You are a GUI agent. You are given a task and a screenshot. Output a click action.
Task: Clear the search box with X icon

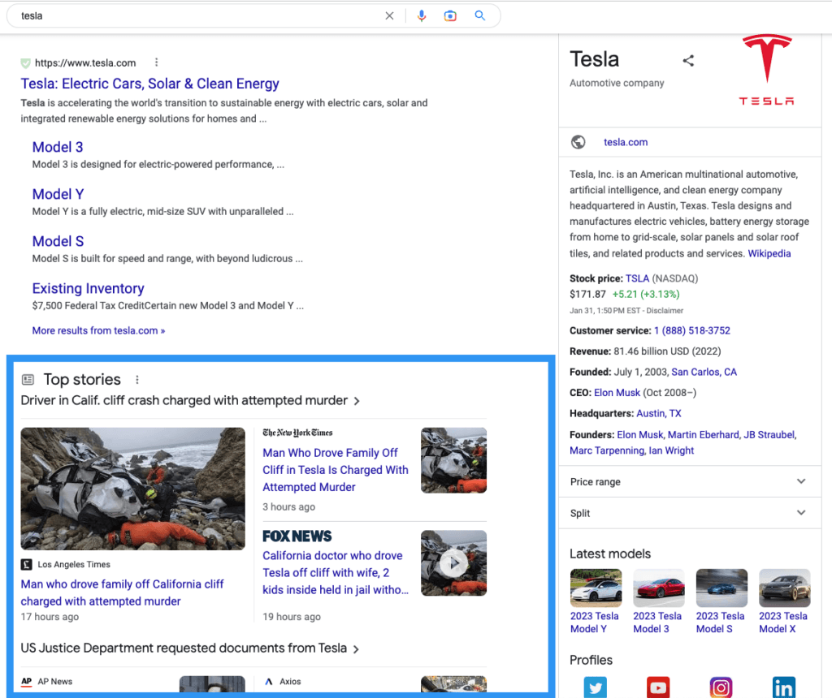[389, 16]
